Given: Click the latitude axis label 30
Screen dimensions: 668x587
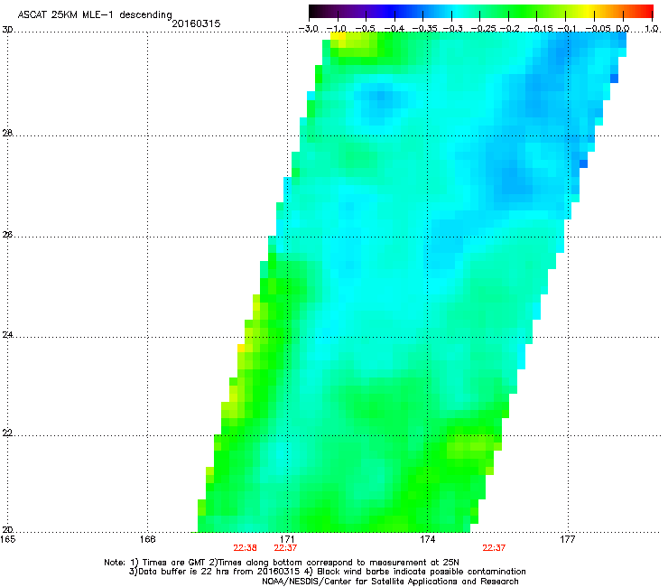Looking at the screenshot, I should point(7,30).
